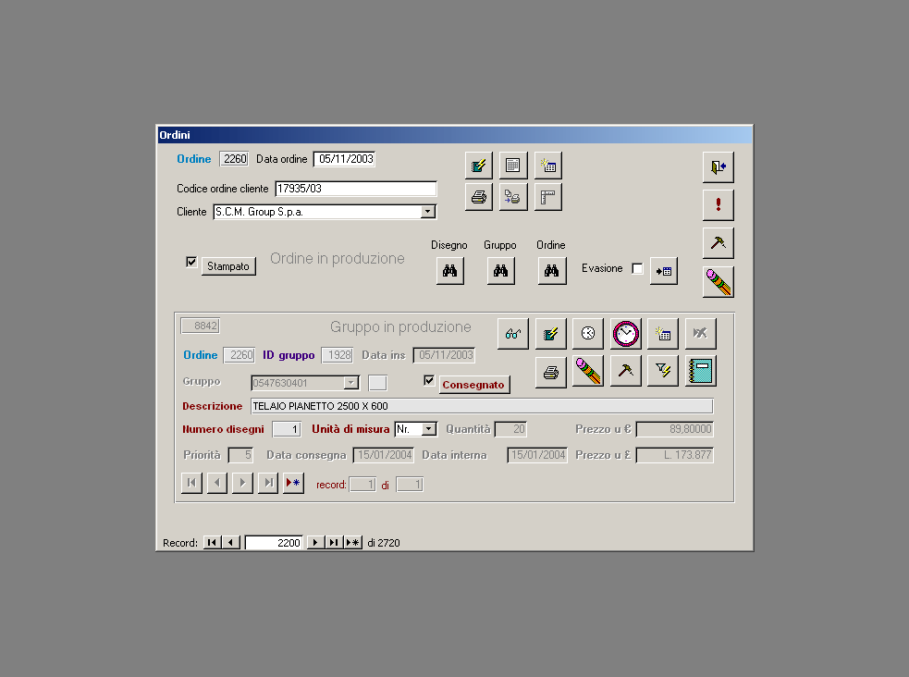The width and height of the screenshot is (909, 677).
Task: Click the new-record table icon in the group section
Action: [x=663, y=333]
